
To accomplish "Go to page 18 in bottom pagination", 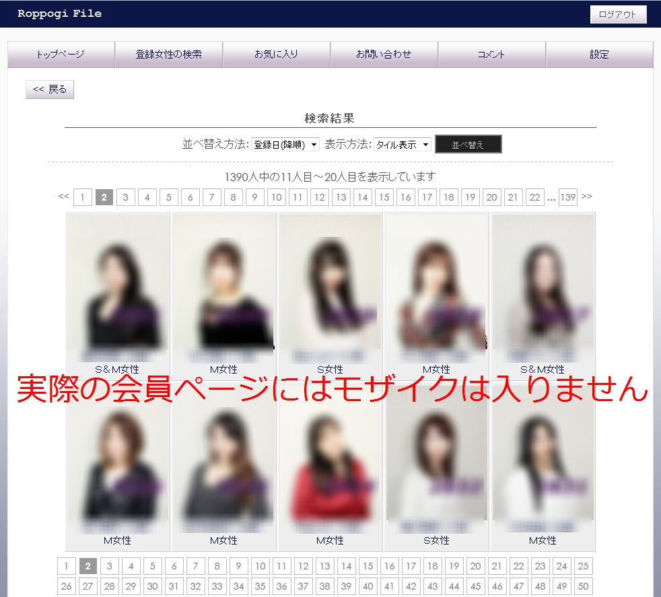I will click(x=433, y=566).
